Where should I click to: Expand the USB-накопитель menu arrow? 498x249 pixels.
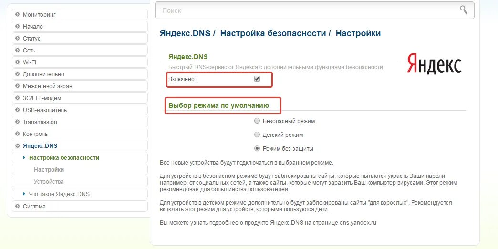tap(18, 110)
